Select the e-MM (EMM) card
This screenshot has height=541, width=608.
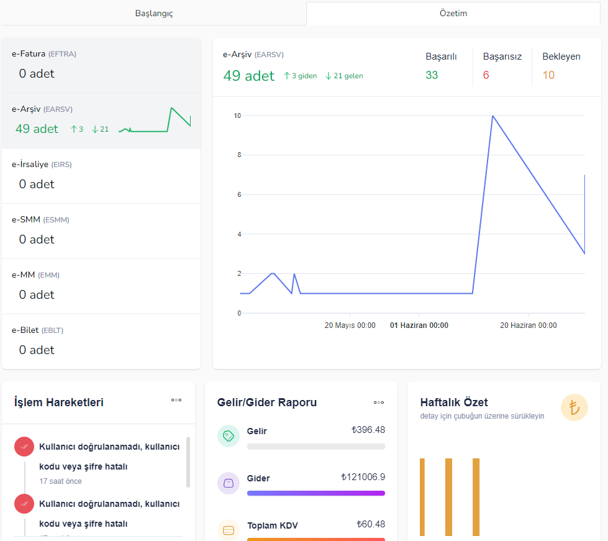click(x=101, y=286)
